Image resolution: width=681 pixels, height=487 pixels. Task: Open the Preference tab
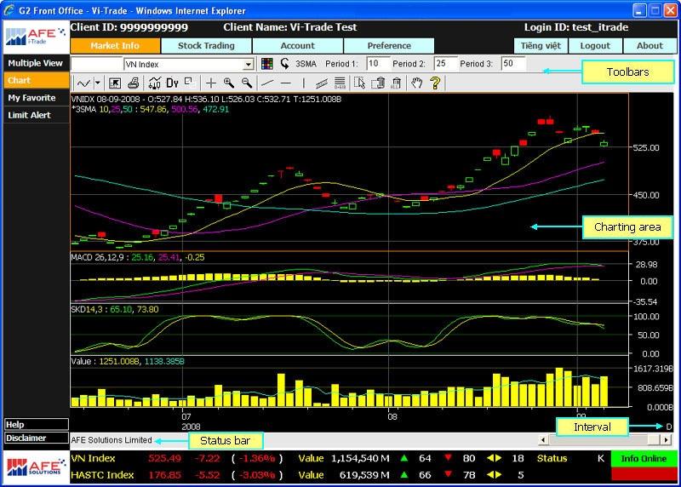[x=389, y=46]
